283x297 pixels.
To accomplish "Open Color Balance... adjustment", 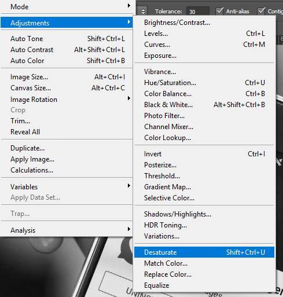I will tap(204, 94).
